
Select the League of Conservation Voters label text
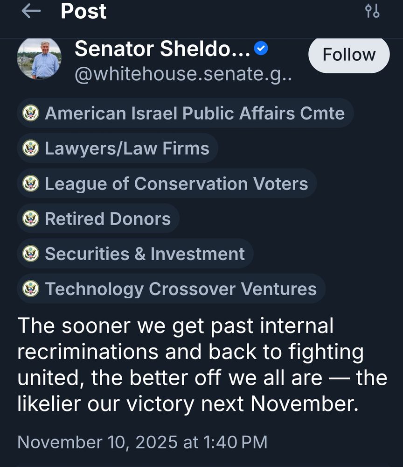(x=176, y=184)
